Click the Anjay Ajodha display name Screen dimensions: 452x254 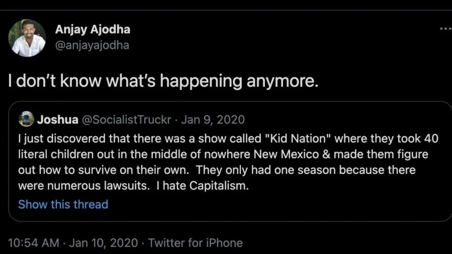93,29
